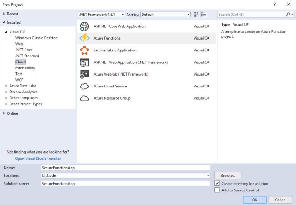This screenshot has height=205, width=296.
Task: Expand the Other Project Types node
Action: coord(6,104)
